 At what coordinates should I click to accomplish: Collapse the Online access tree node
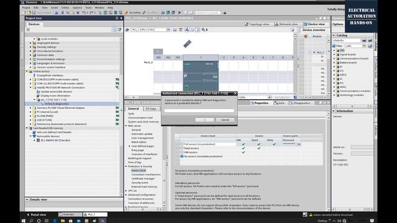click(x=27, y=71)
